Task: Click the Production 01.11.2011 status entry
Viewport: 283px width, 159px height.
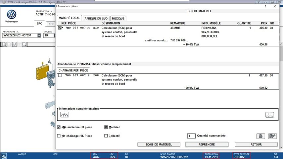Action: (x=212, y=156)
